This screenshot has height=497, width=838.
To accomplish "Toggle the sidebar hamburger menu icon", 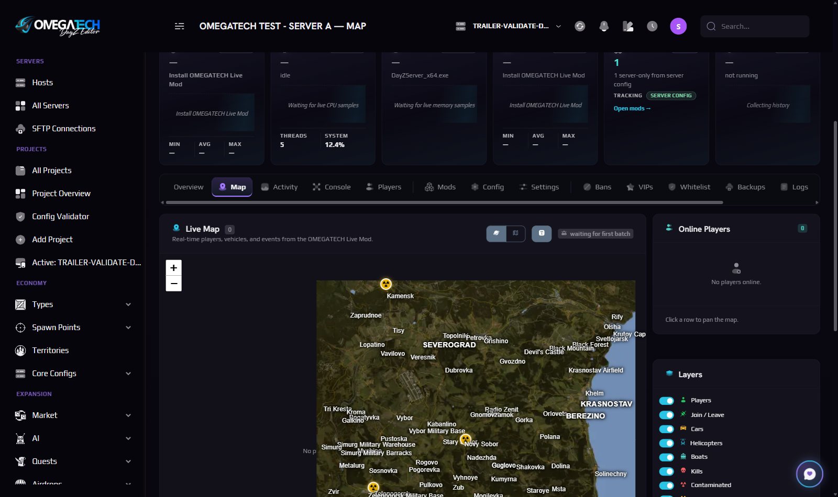I will pos(179,26).
